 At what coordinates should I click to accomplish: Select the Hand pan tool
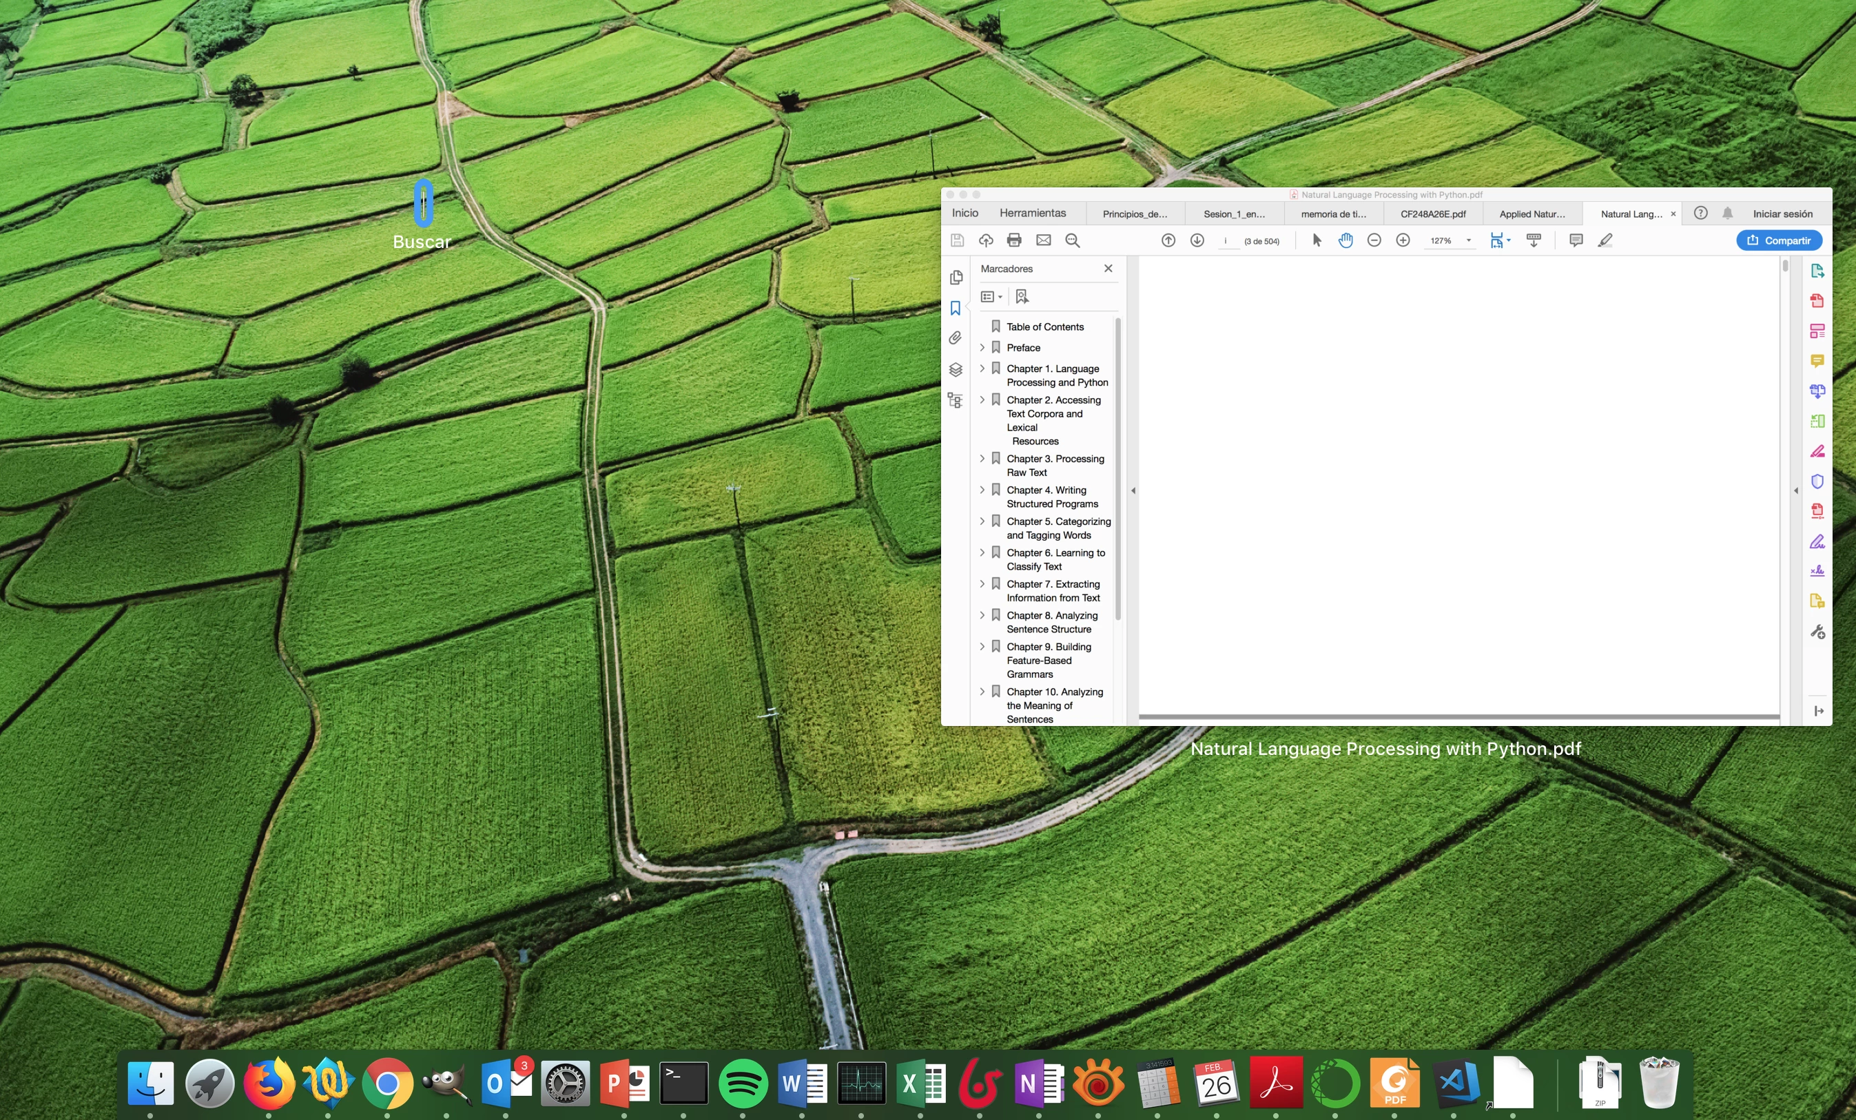pos(1345,240)
